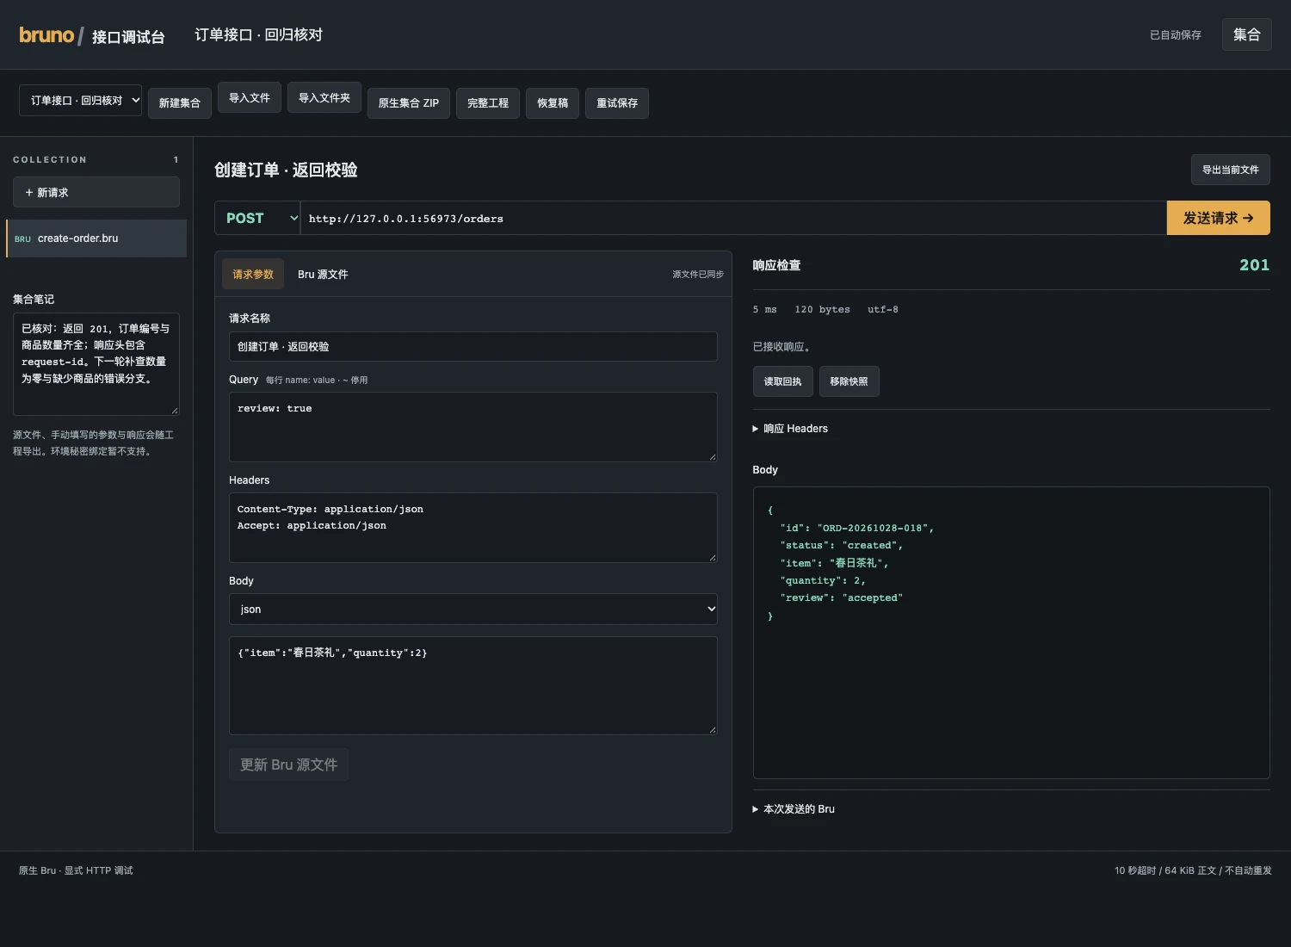Click the 120 bytes response size
This screenshot has height=947, width=1291.
[x=822, y=309]
